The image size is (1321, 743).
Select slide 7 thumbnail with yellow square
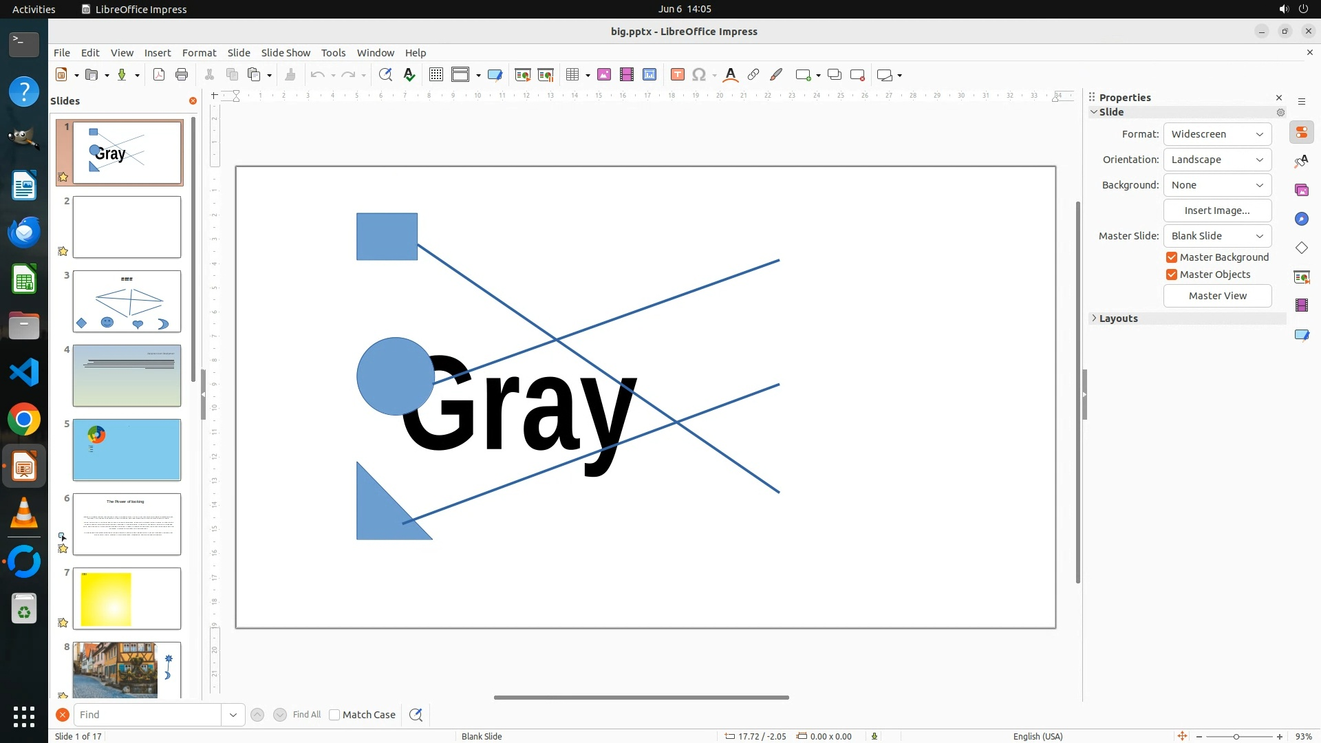point(127,599)
